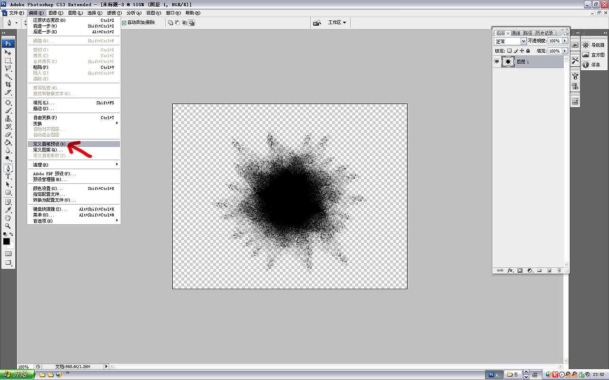The image size is (609, 380).
Task: Click foreground color swatch
Action: (x=6, y=241)
